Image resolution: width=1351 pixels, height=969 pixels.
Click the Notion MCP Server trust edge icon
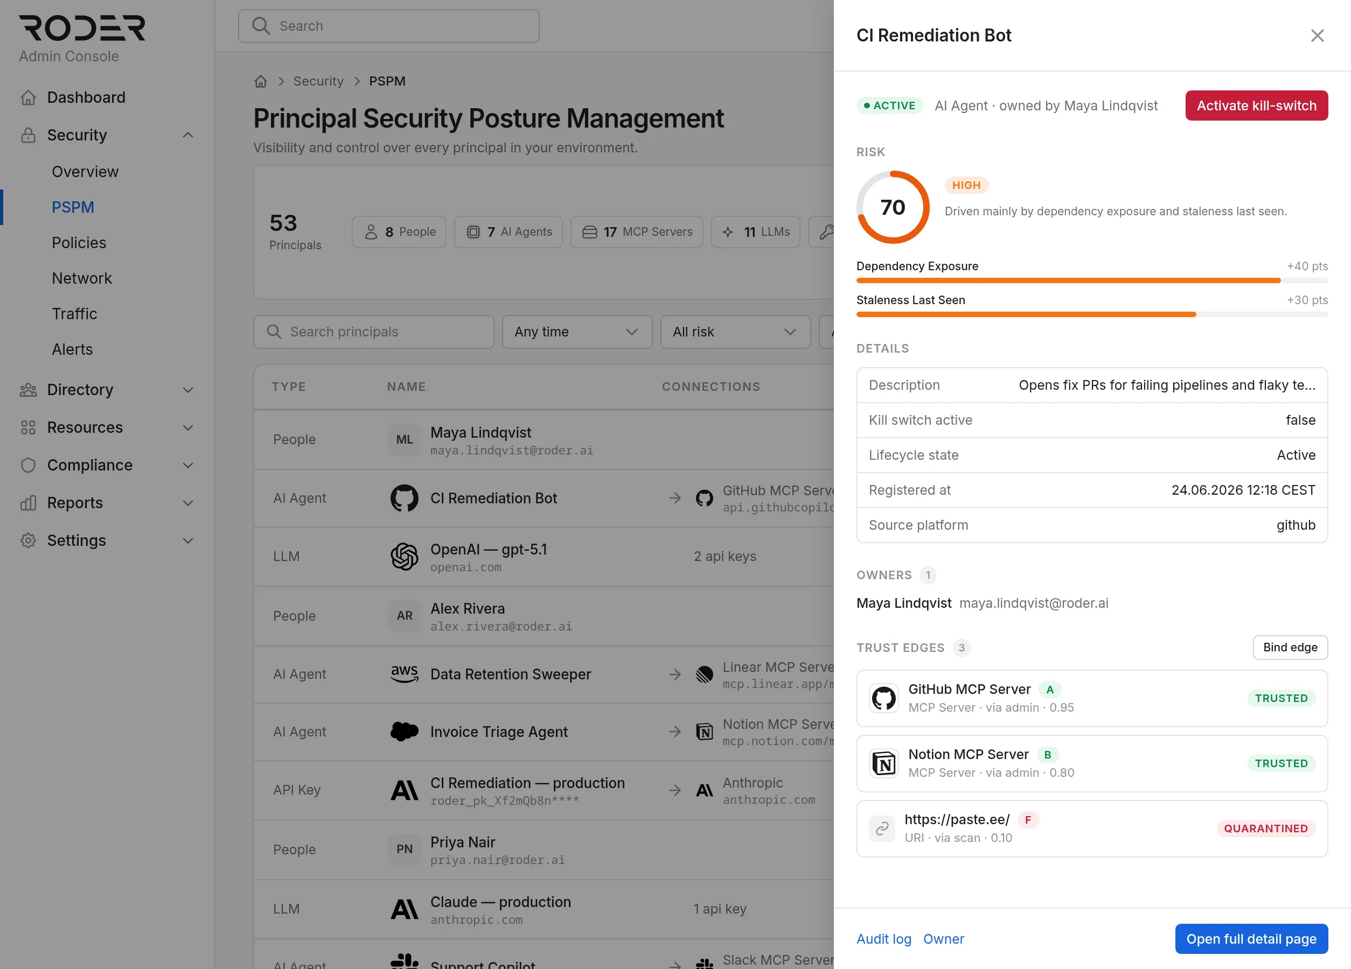tap(883, 763)
